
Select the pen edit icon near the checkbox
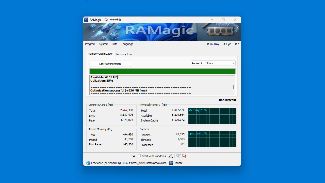pyautogui.click(x=170, y=156)
